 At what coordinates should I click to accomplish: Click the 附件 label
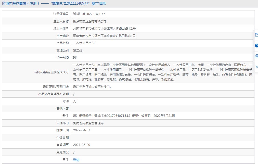pyautogui.click(x=66, y=101)
